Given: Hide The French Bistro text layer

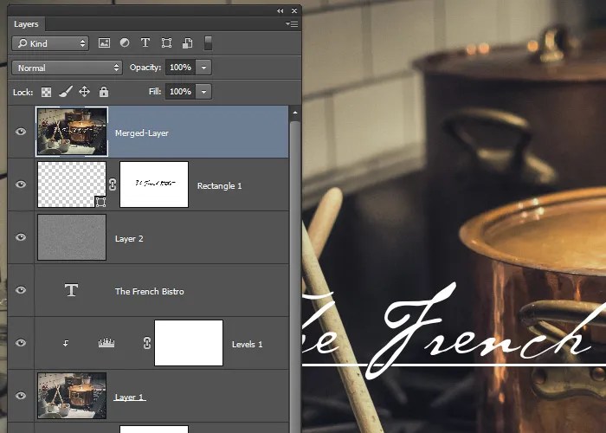Looking at the screenshot, I should (21, 290).
